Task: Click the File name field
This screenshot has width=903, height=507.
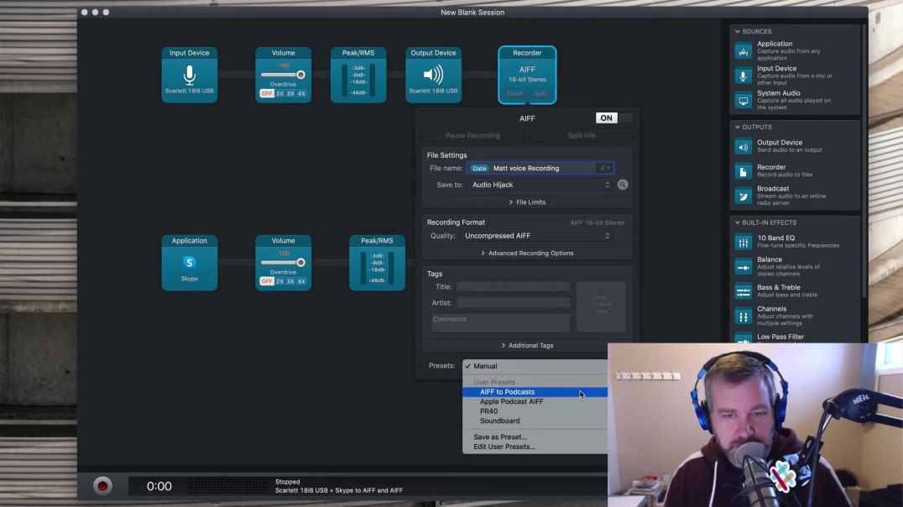Action: (540, 168)
